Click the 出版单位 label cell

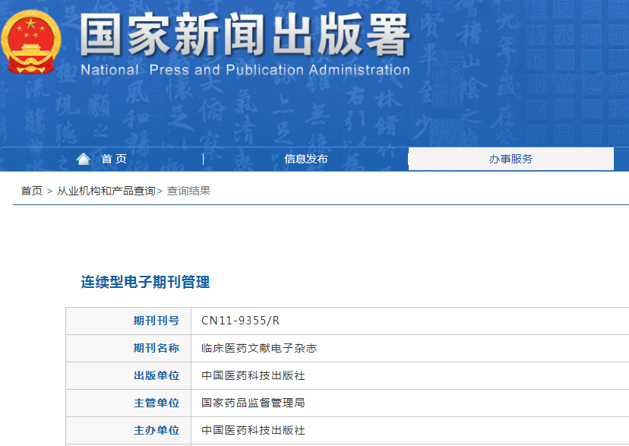pyautogui.click(x=128, y=375)
